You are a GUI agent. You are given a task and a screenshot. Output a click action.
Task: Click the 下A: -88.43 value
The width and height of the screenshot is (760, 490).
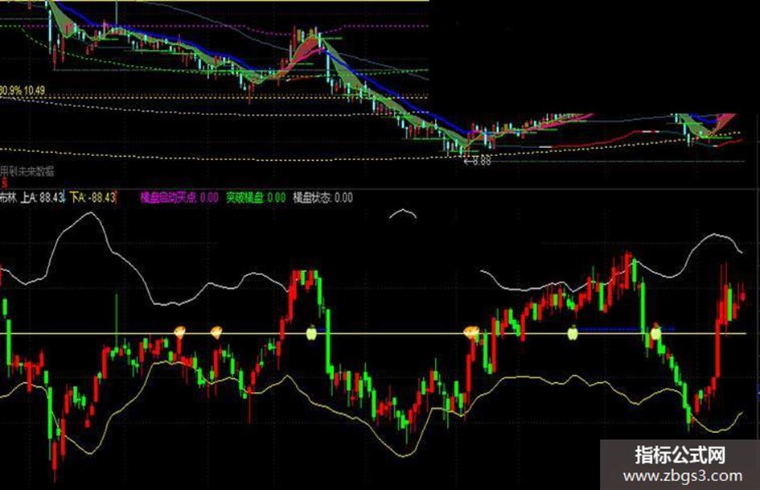tap(93, 197)
